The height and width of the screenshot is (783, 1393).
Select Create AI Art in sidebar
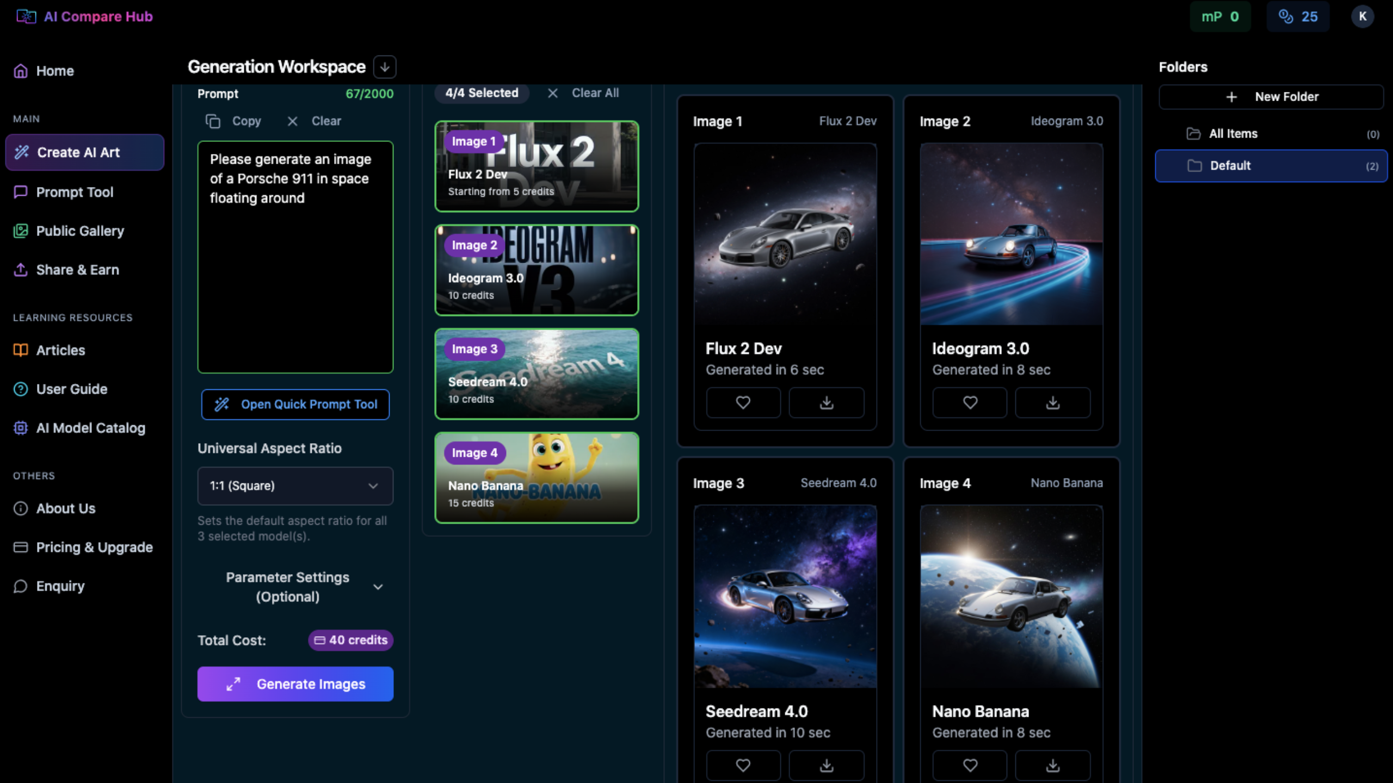click(x=85, y=152)
